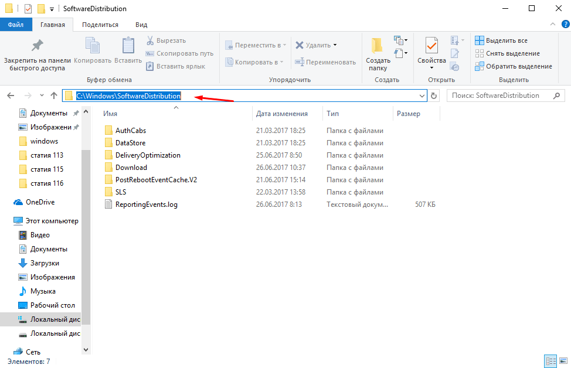Open the Easy access dropdown icon
This screenshot has width=571, height=368.
[x=400, y=53]
